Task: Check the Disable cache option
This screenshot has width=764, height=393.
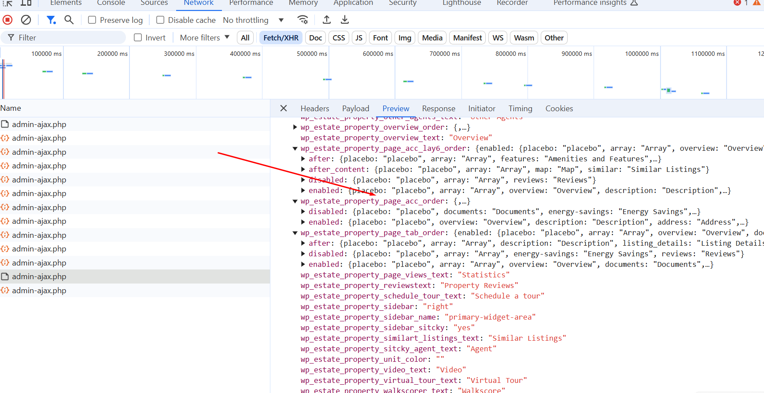Action: click(x=160, y=20)
